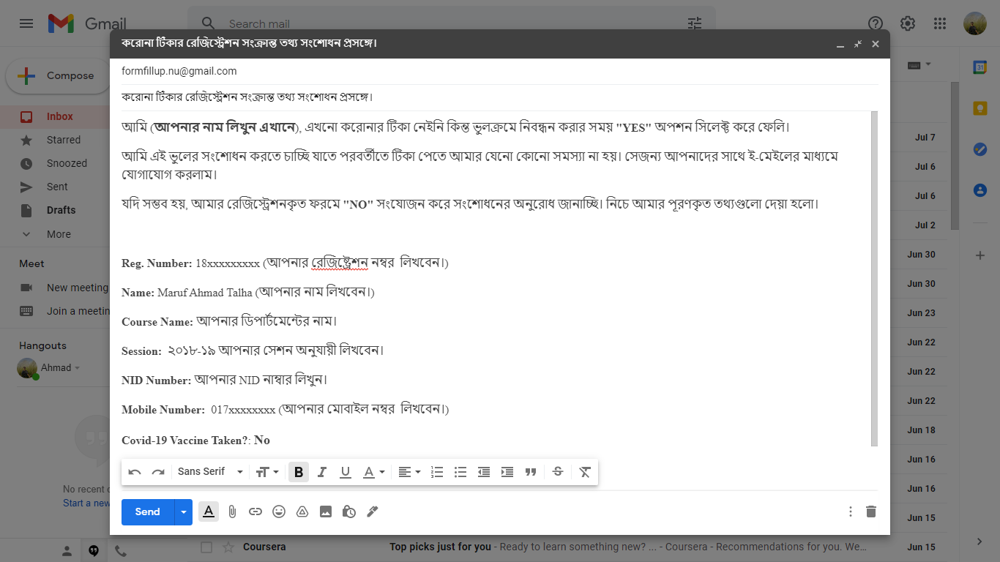Open the Google apps grid

tap(941, 23)
